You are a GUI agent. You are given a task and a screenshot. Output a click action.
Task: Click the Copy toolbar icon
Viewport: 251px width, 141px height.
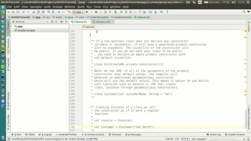click(x=38, y=12)
